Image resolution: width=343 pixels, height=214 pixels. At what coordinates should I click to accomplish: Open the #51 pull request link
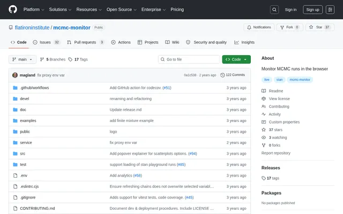pyautogui.click(x=167, y=88)
